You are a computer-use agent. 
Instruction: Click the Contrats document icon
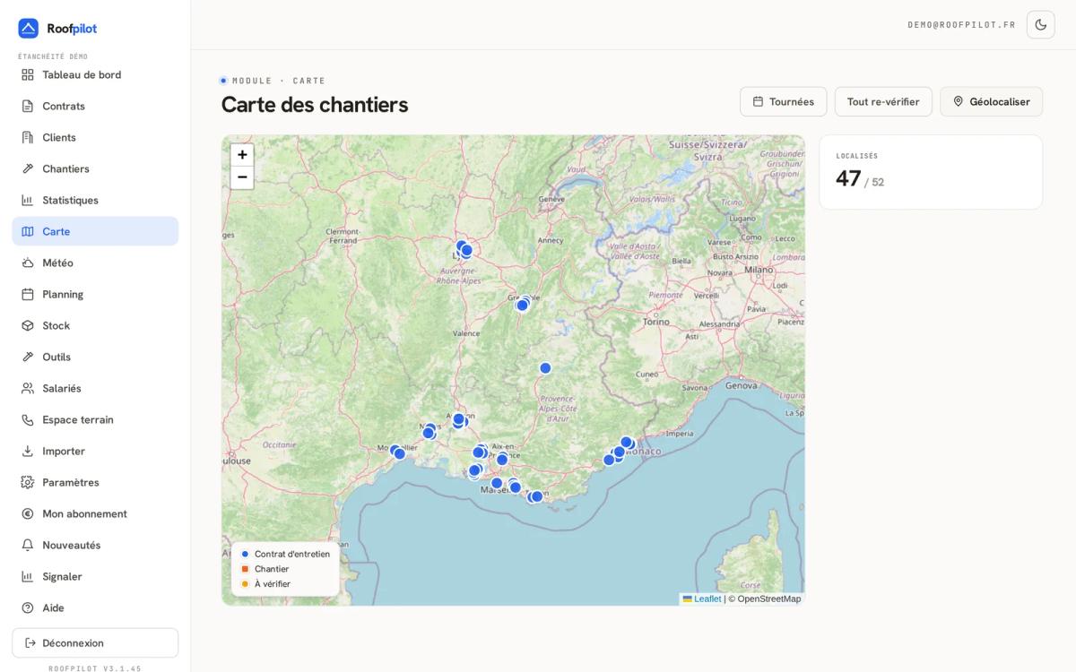[x=28, y=106]
